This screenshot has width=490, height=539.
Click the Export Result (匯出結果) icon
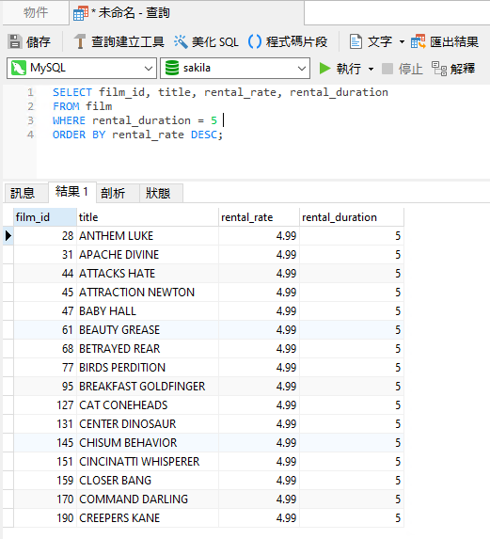pyautogui.click(x=418, y=42)
